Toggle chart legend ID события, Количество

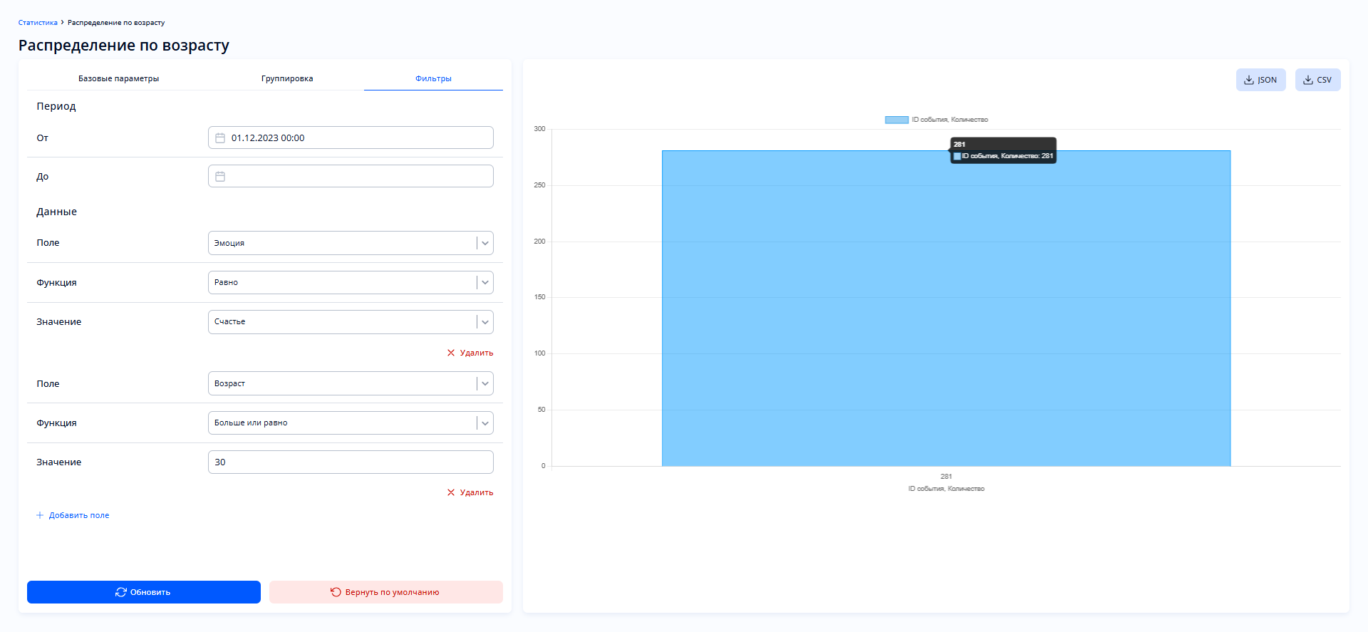(x=936, y=120)
